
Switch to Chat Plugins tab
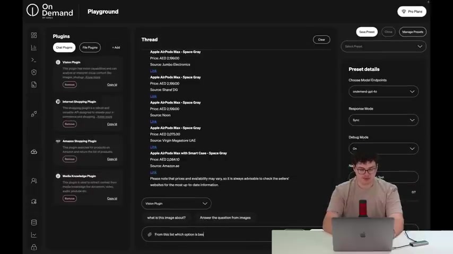point(64,48)
